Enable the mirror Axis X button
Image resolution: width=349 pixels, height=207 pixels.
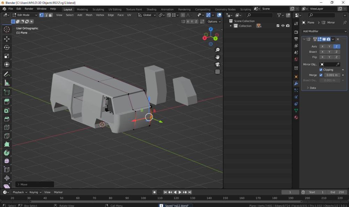coord(322,46)
